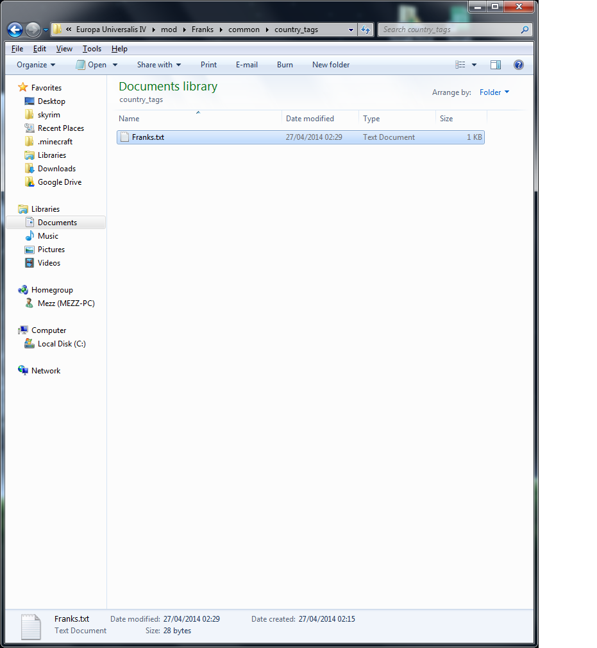Open Libraries under Favorites

click(52, 155)
